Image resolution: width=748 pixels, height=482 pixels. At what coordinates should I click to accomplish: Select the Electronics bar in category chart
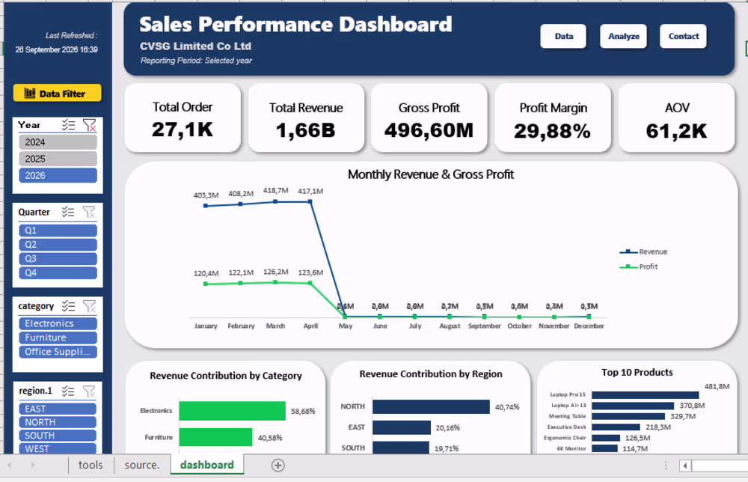[x=233, y=411]
